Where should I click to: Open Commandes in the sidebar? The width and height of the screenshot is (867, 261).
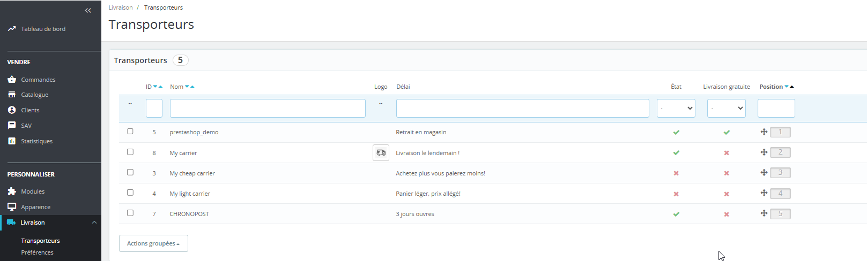coord(38,80)
